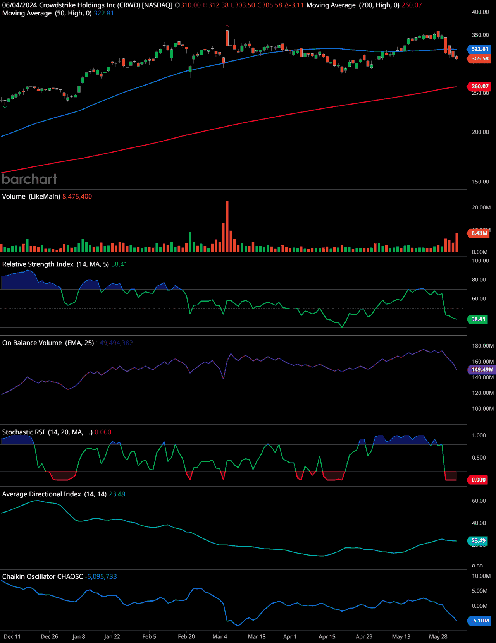This screenshot has width=496, height=643.
Task: Click the 400.00 price axis label
Action: click(480, 12)
